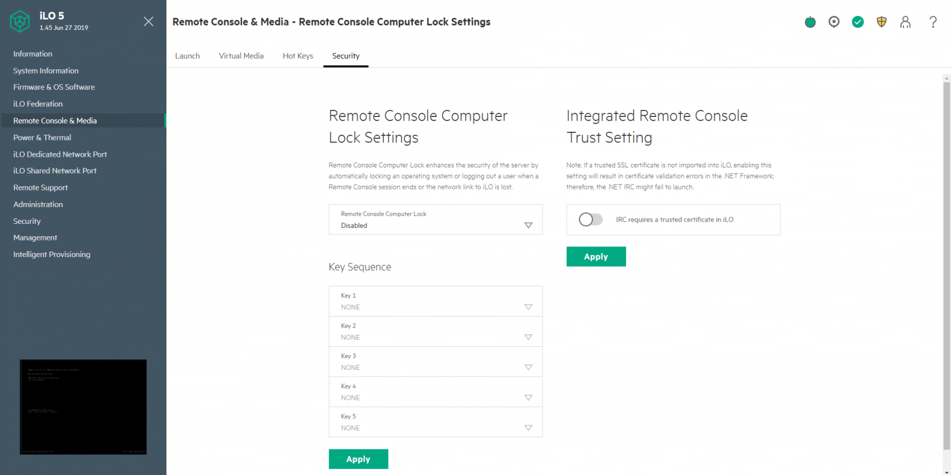
Task: Click the remote console thumbnail preview
Action: [x=83, y=407]
